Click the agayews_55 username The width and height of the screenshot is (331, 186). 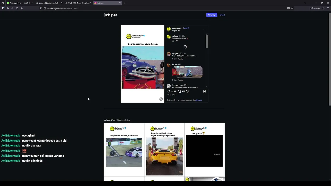(177, 53)
